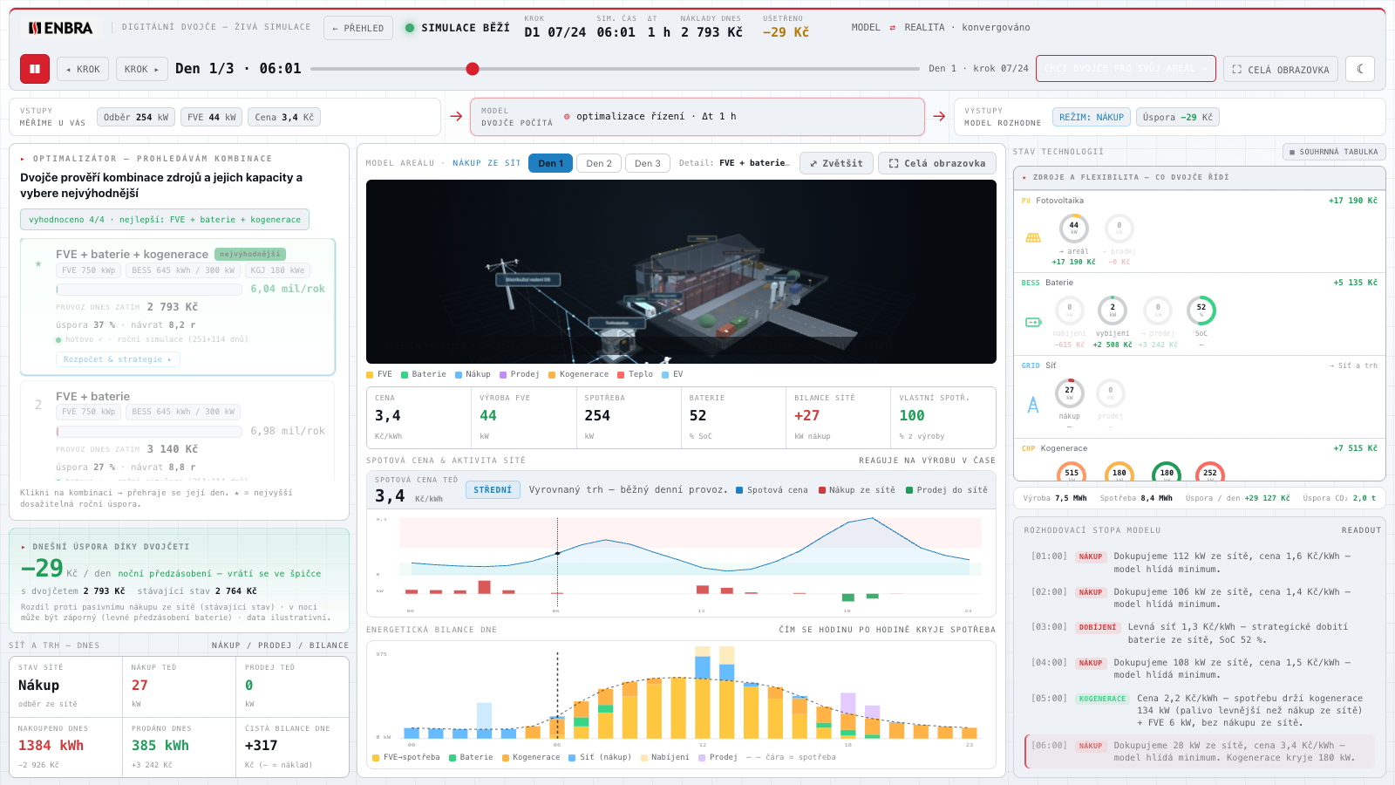Screen dimensions: 1395x785
Task: Click the Fotovoltaika 44 kW areál gauge
Action: click(1074, 229)
